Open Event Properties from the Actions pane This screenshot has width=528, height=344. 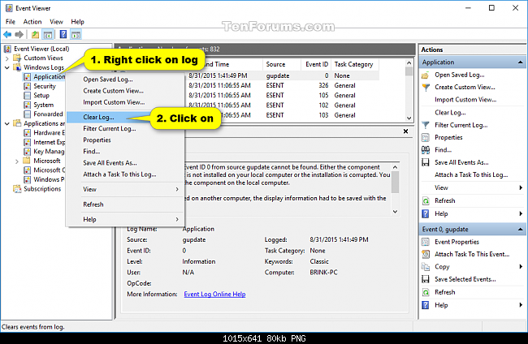[x=457, y=242]
